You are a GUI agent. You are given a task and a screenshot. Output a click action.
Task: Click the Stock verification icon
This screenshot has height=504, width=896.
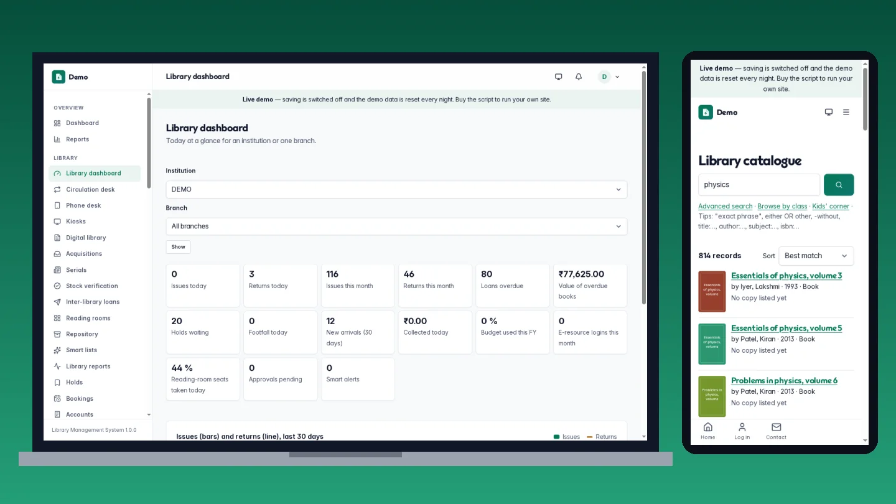[x=57, y=286]
